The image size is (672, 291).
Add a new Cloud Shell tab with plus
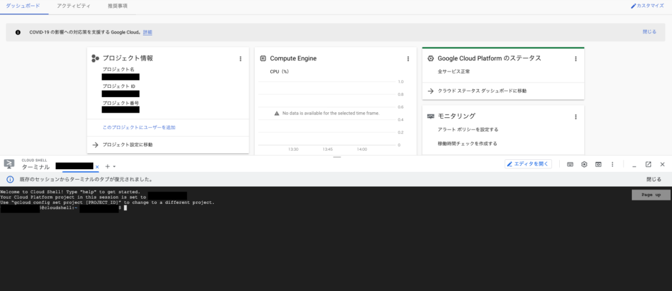[108, 166]
